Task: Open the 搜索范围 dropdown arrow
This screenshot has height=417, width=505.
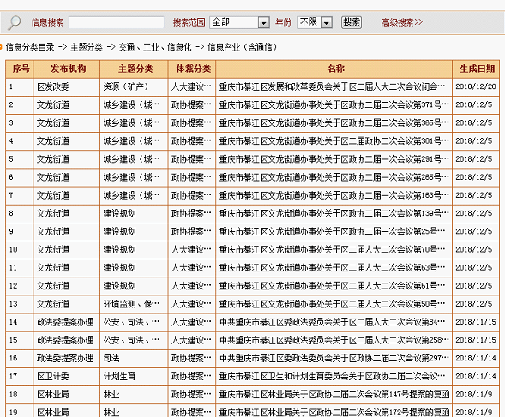Action: pyautogui.click(x=264, y=22)
